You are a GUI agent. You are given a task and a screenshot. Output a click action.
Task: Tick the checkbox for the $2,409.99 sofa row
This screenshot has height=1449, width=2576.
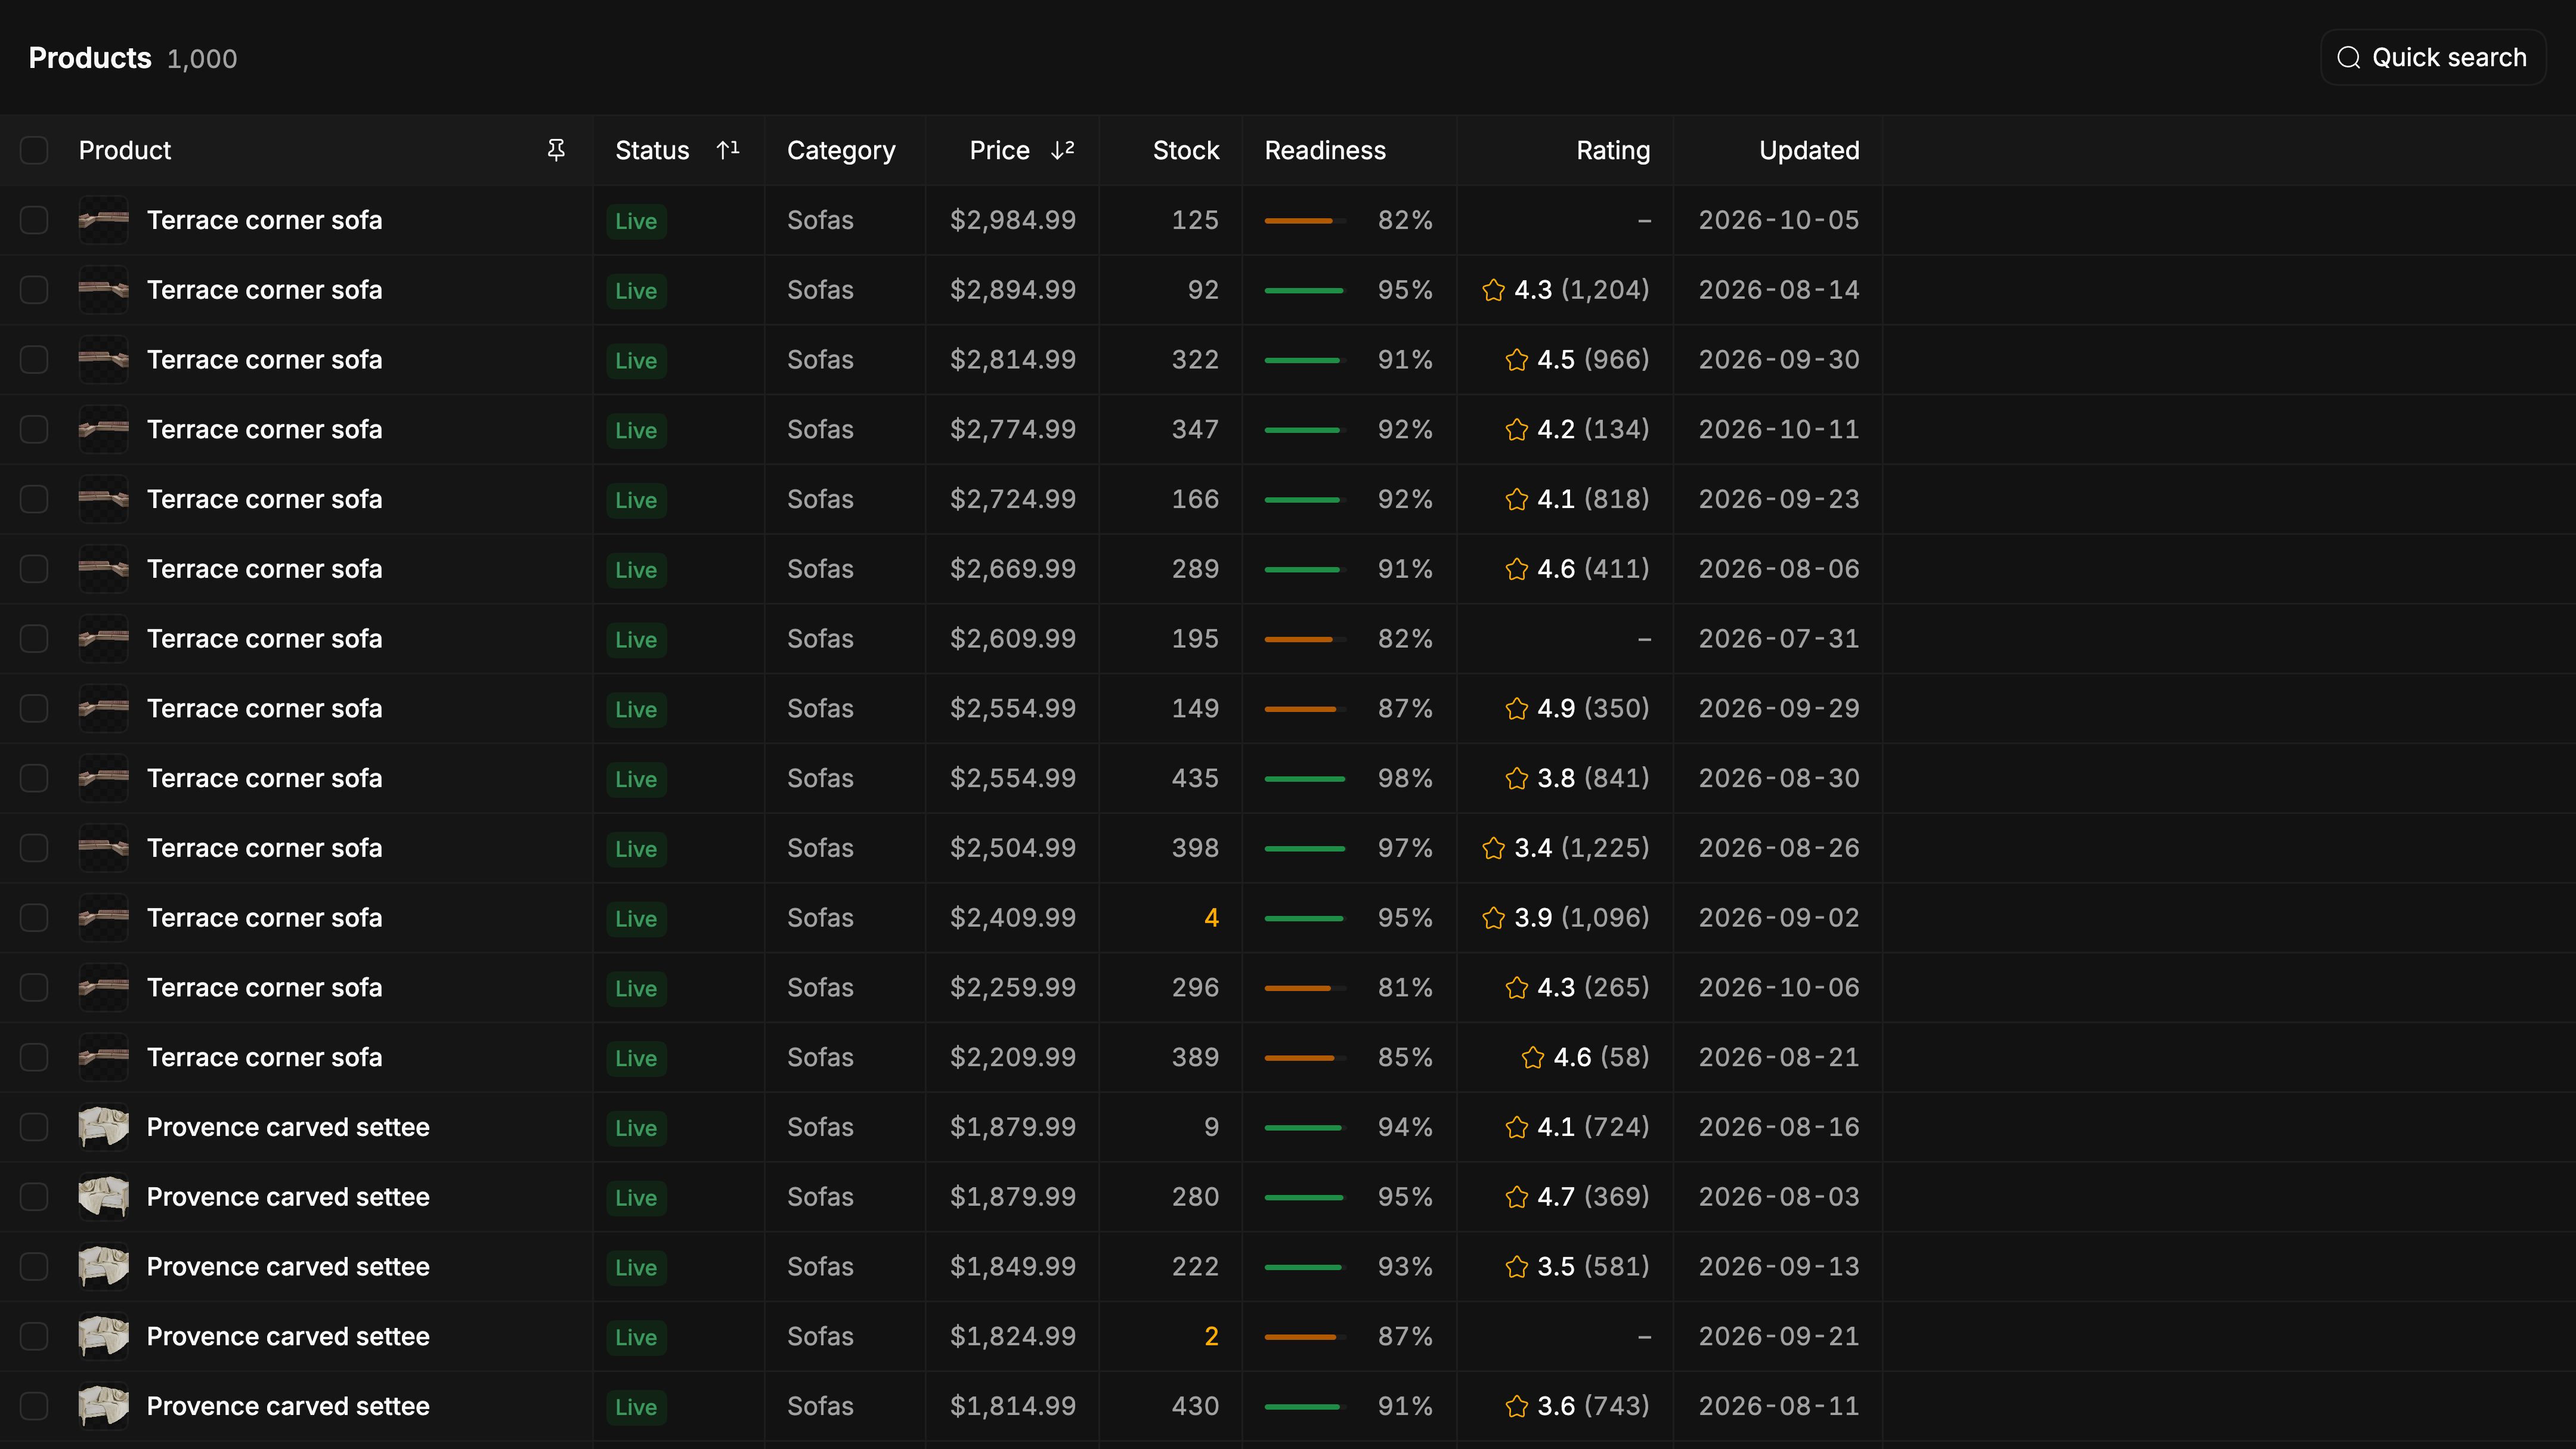point(34,918)
